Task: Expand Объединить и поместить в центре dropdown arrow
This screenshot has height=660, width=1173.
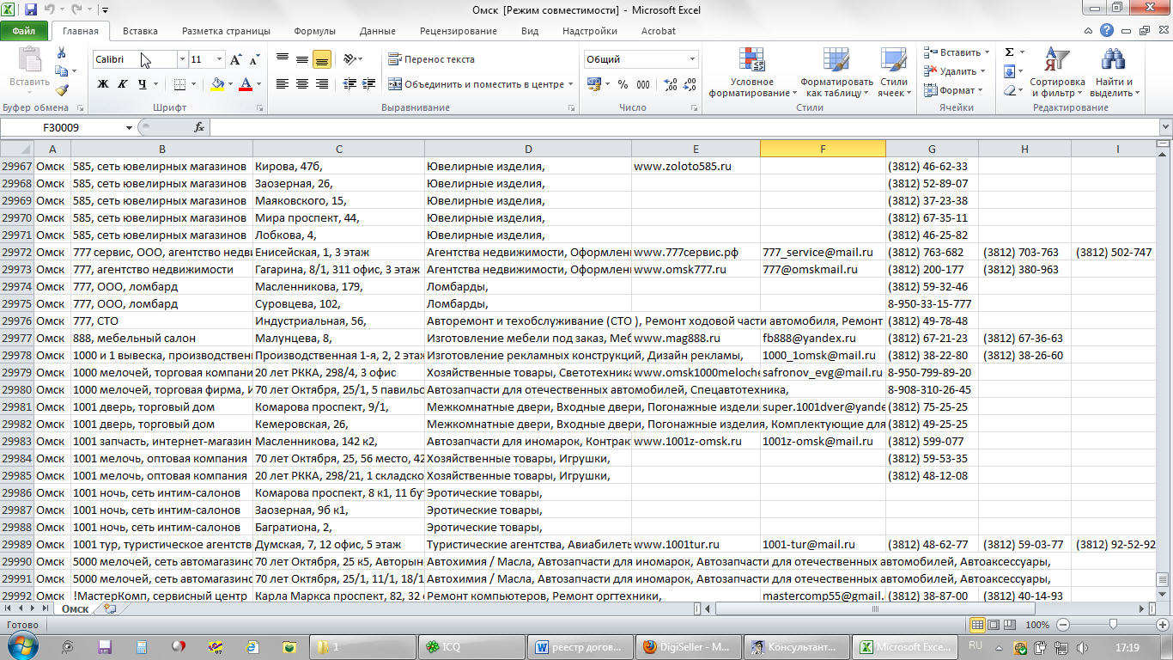Action: [x=571, y=84]
